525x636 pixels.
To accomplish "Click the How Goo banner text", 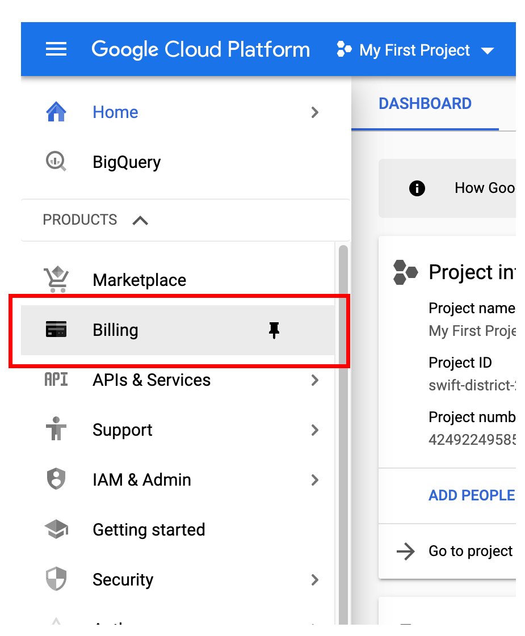I will coord(485,188).
